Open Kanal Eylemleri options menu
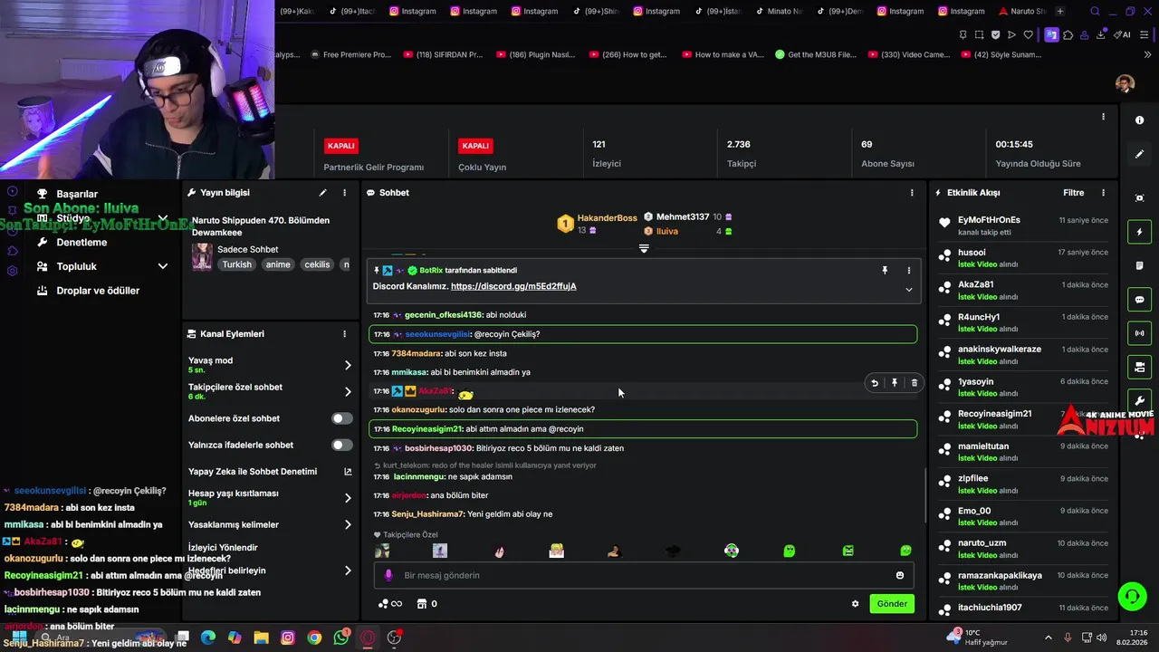Image resolution: width=1159 pixels, height=652 pixels. point(344,334)
